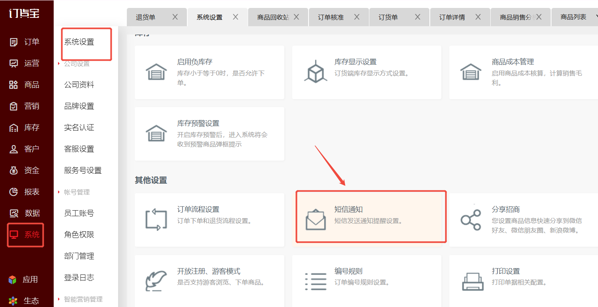
Task: Open 员工账号 in the side menu
Action: [79, 213]
